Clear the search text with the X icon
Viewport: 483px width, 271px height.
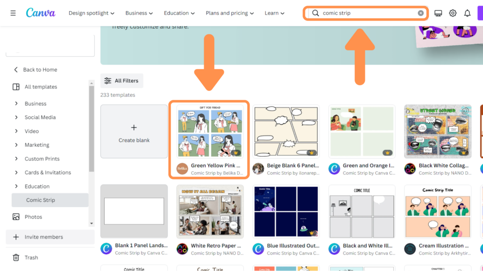click(x=420, y=13)
